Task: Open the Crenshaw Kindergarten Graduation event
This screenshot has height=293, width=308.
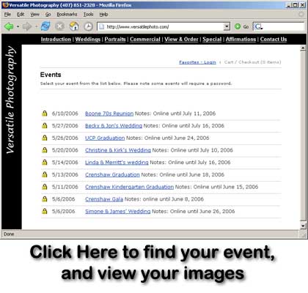Action: (130, 187)
